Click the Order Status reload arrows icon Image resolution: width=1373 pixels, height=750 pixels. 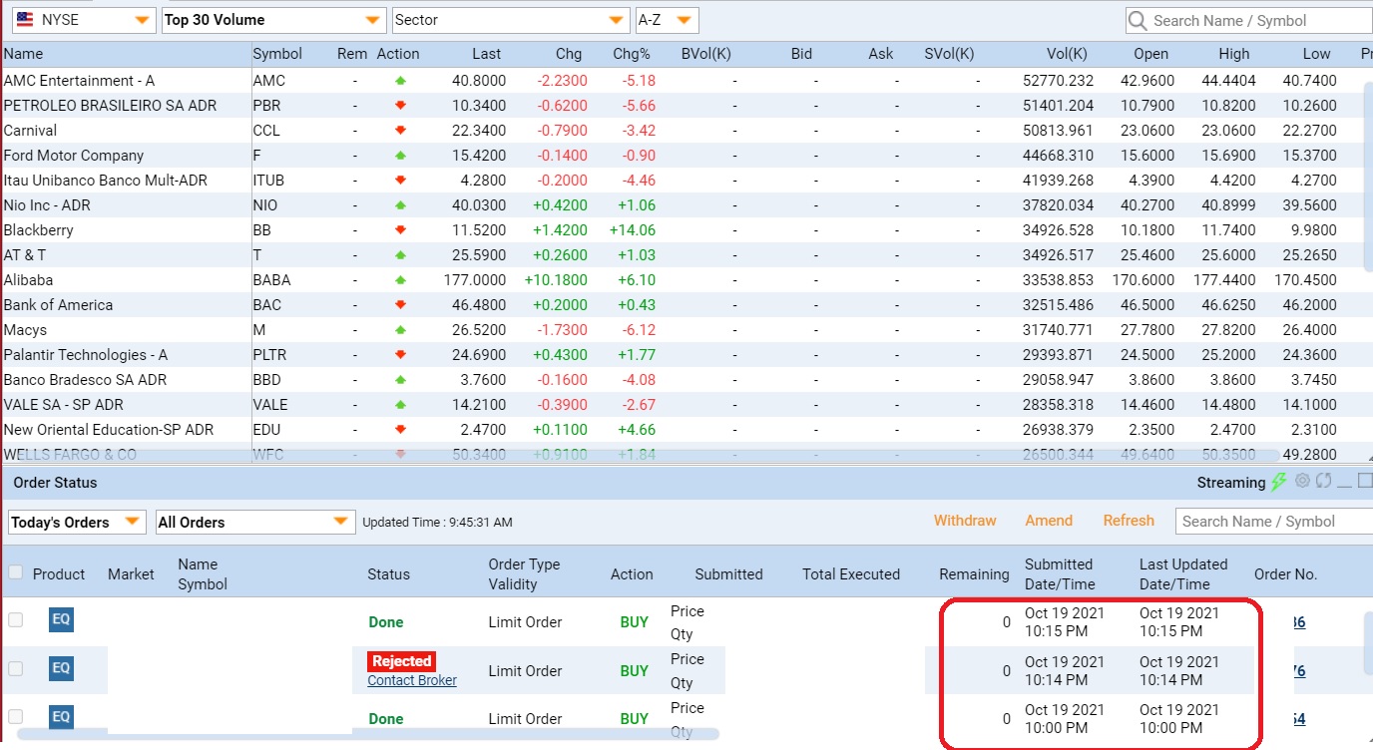coord(1324,481)
